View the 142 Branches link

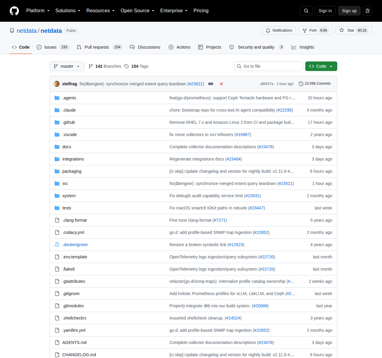tap(105, 66)
